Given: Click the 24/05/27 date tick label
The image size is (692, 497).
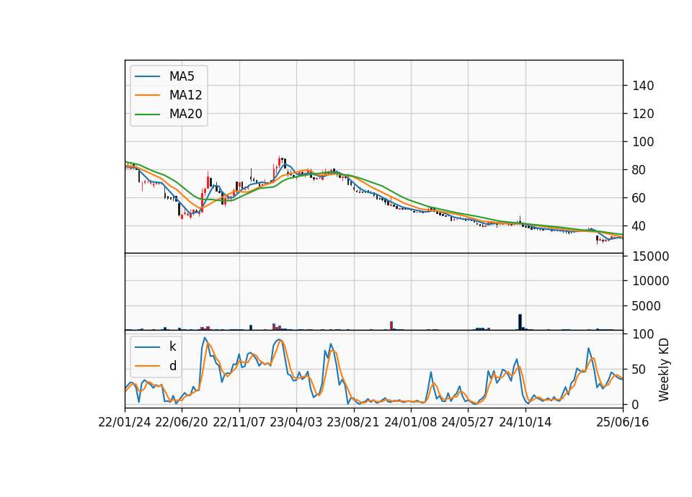Looking at the screenshot, I should tap(468, 422).
